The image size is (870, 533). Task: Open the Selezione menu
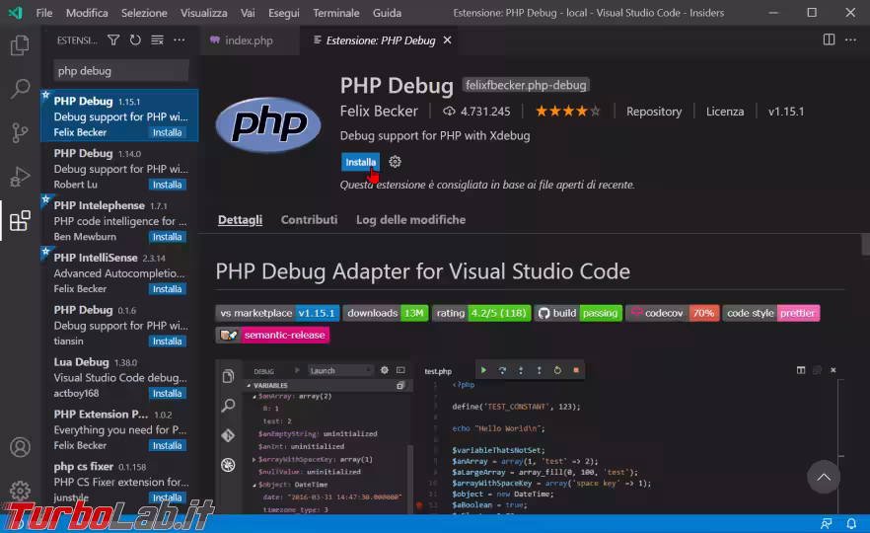144,12
